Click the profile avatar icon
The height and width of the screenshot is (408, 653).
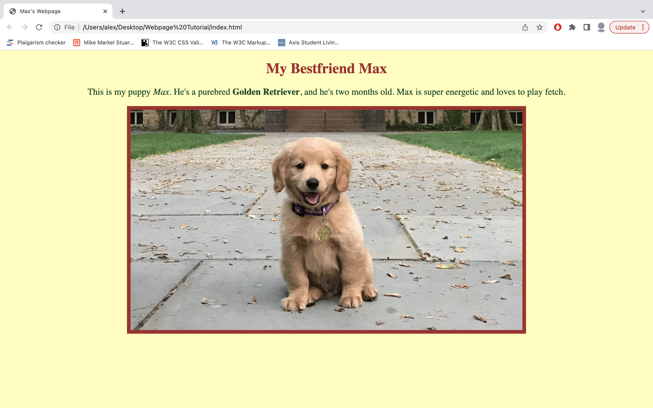point(601,27)
